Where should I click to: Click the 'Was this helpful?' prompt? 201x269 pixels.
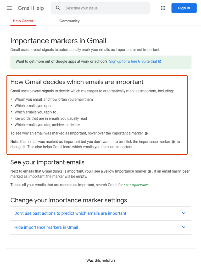pyautogui.click(x=100, y=260)
